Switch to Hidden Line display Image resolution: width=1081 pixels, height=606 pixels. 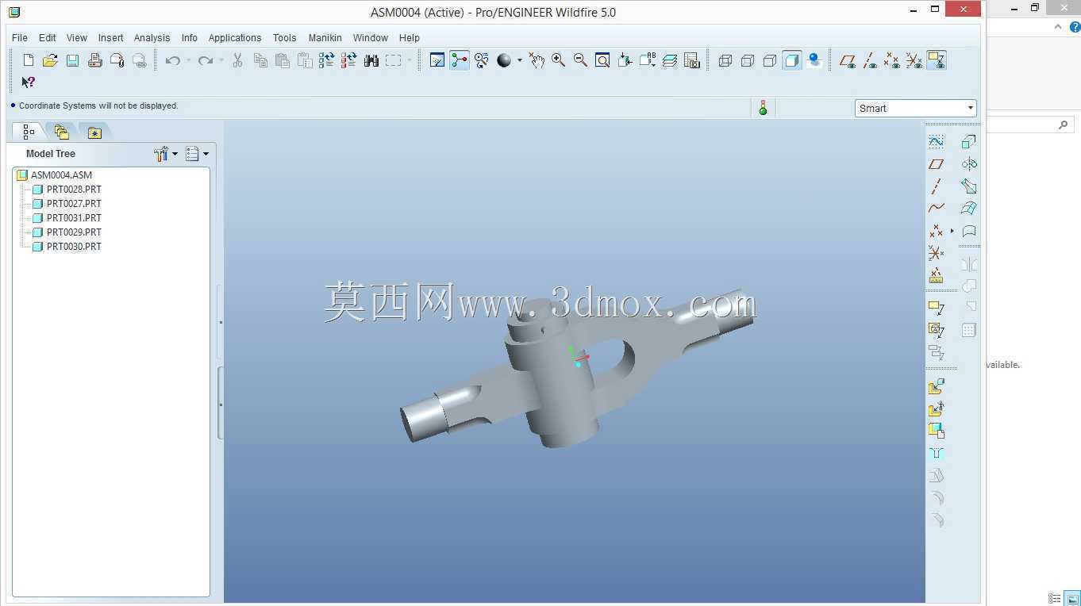[748, 60]
